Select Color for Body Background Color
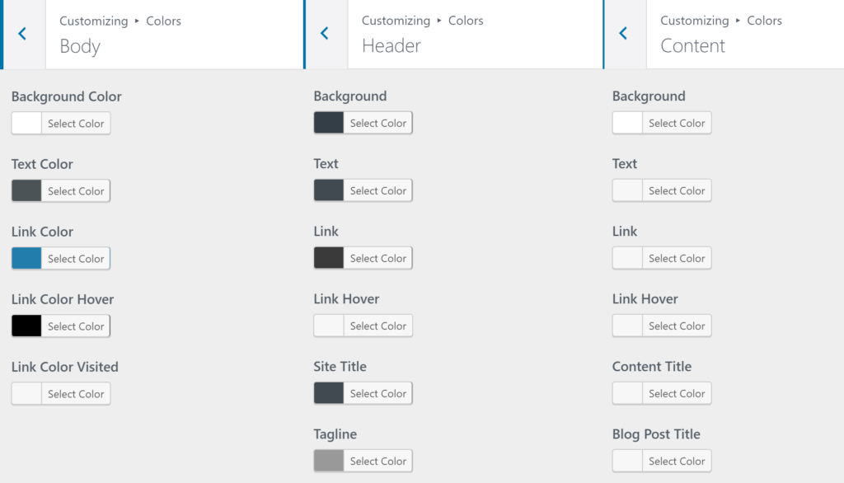Viewport: 844px width, 483px height. [77, 123]
